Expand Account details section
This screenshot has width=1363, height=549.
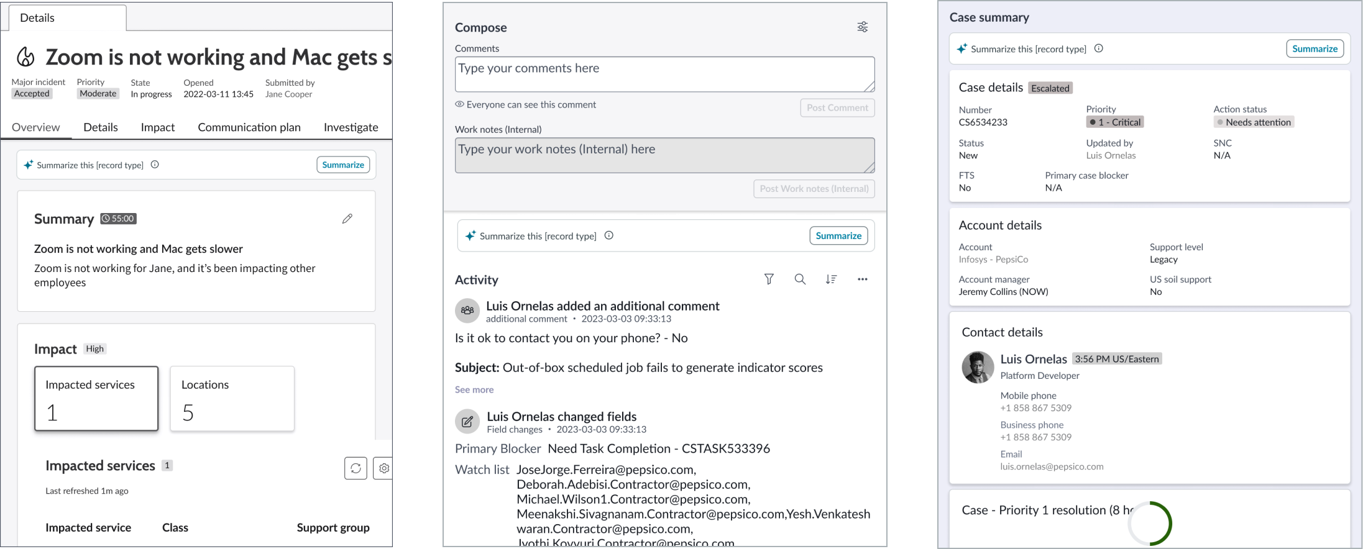coord(1000,225)
